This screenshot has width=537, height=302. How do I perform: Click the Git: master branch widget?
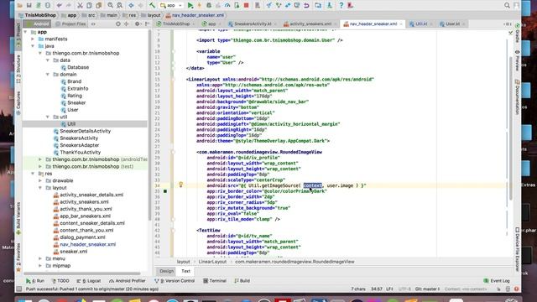(x=427, y=289)
